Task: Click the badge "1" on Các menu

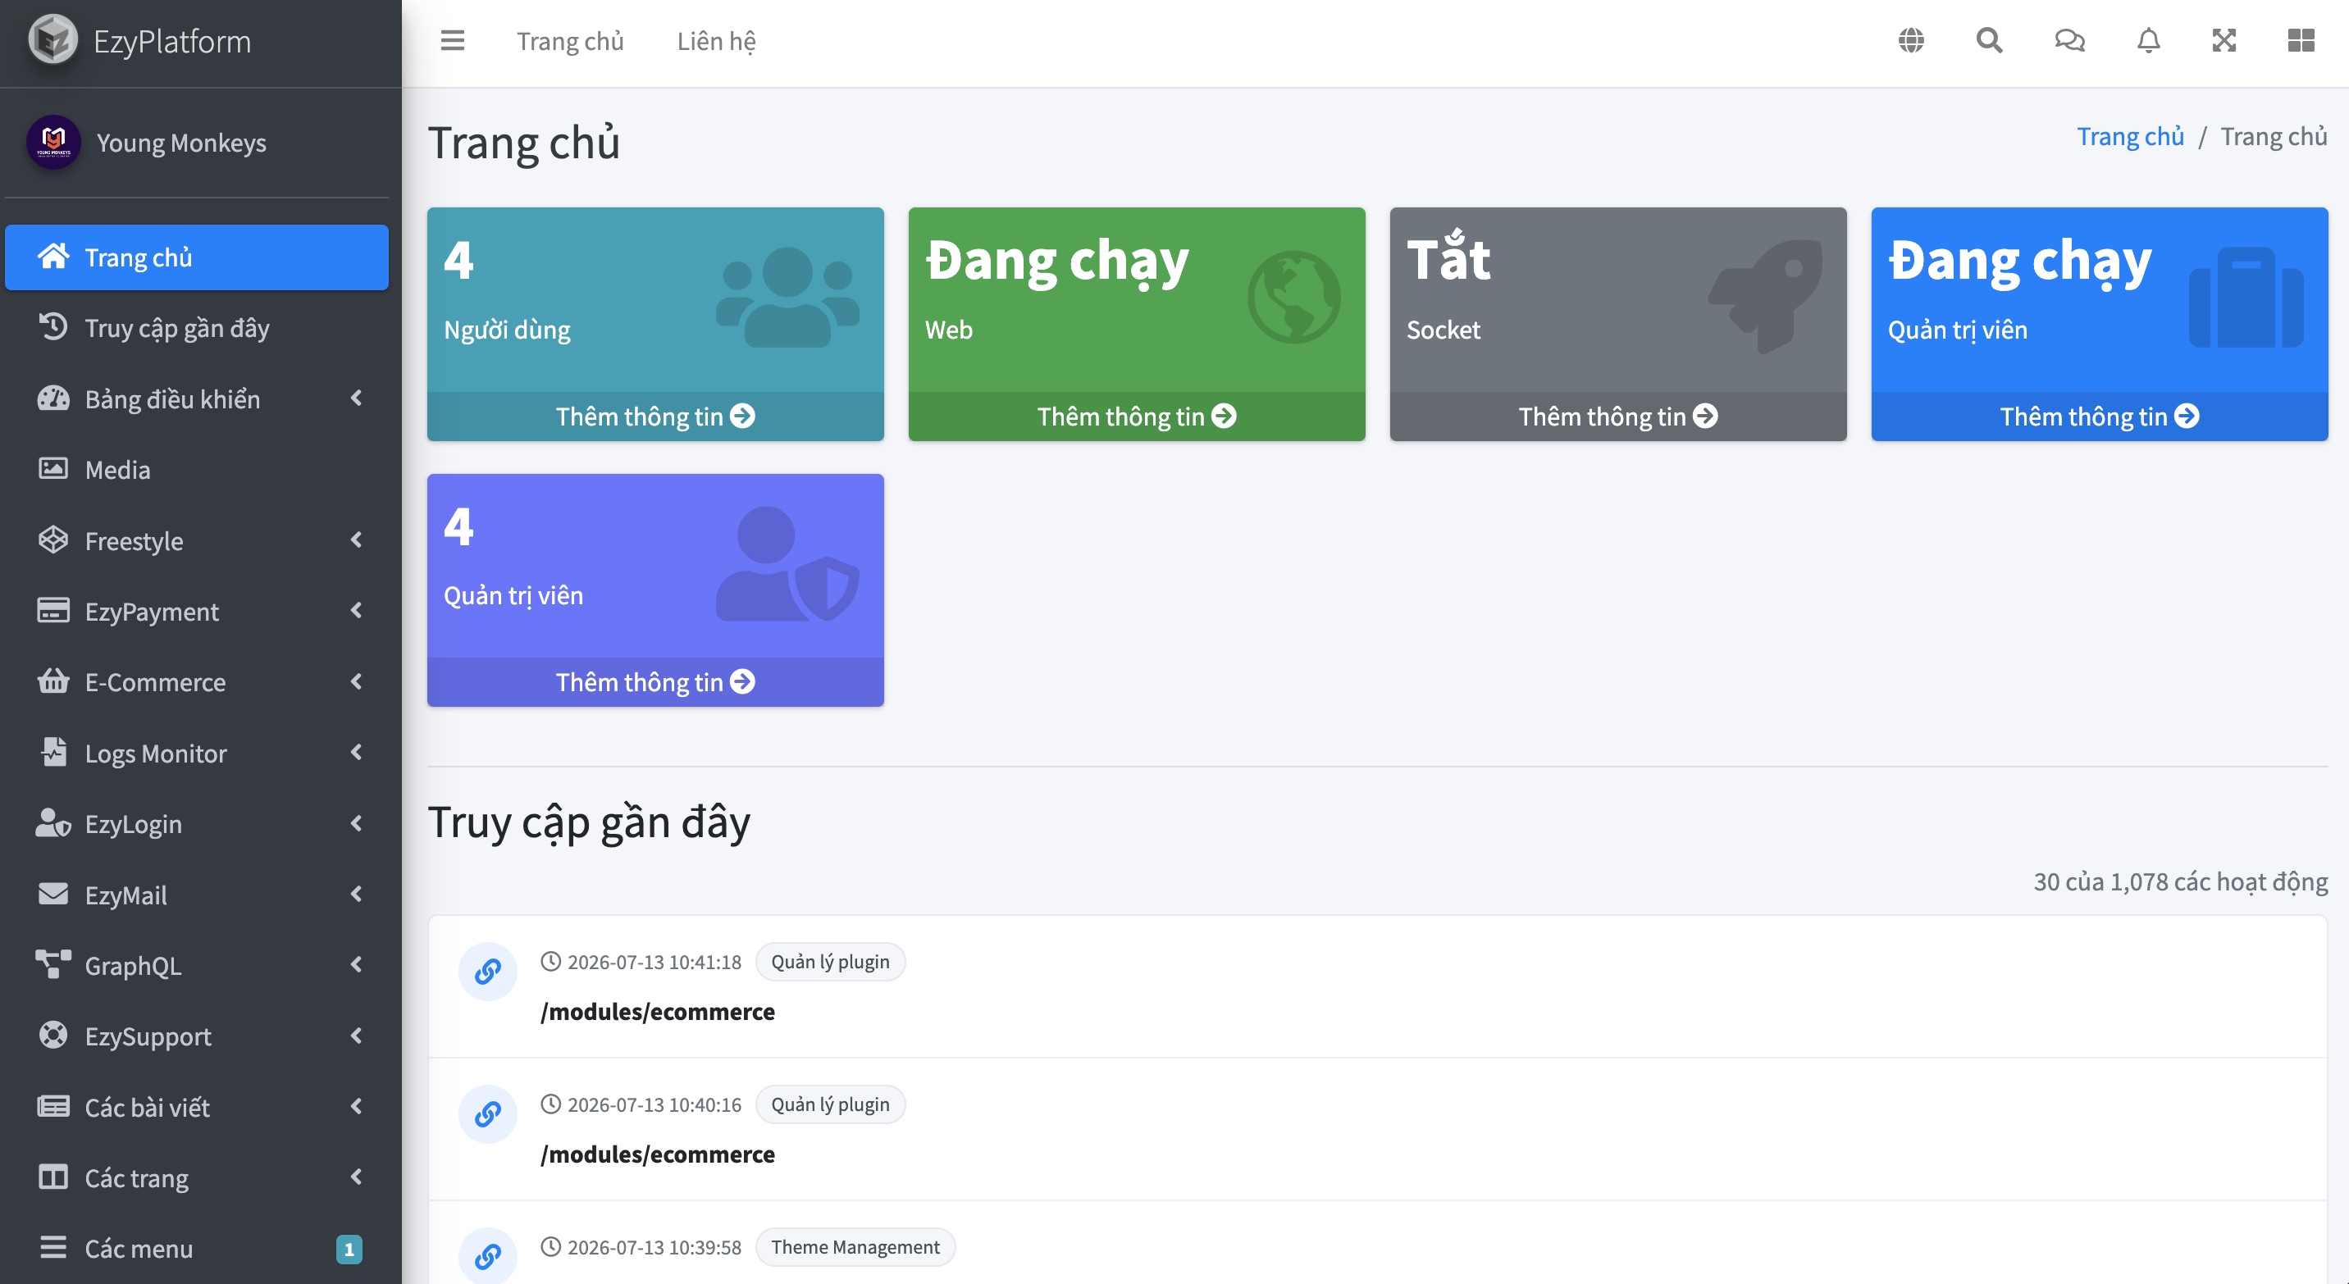Action: tap(349, 1249)
